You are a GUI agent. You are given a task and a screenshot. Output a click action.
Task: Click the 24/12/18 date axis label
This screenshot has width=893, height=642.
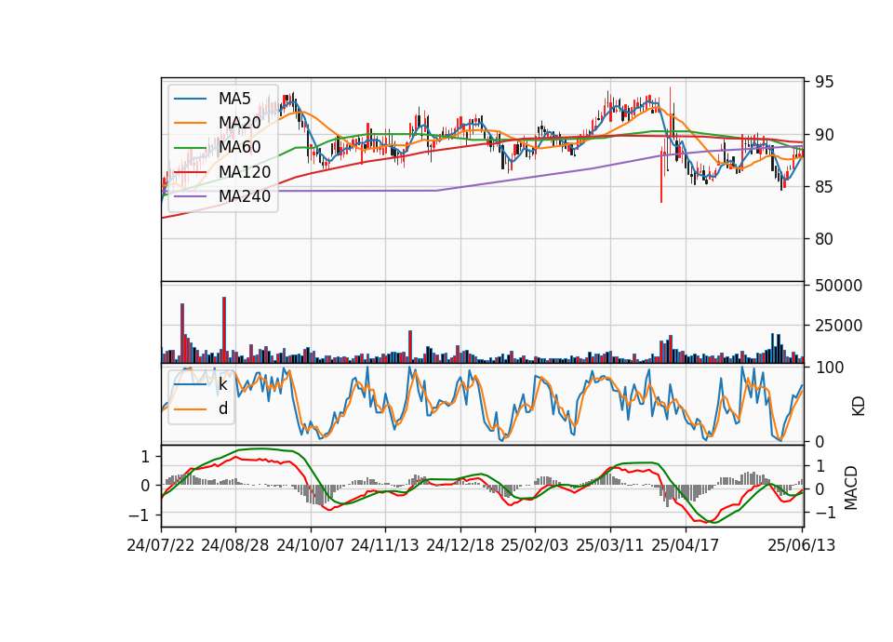click(x=460, y=545)
